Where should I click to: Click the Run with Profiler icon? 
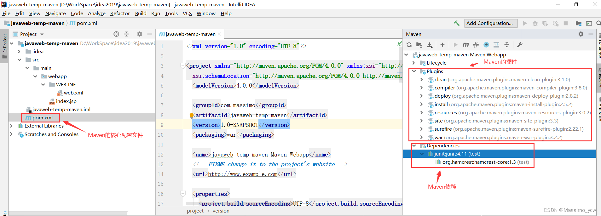coord(556,23)
